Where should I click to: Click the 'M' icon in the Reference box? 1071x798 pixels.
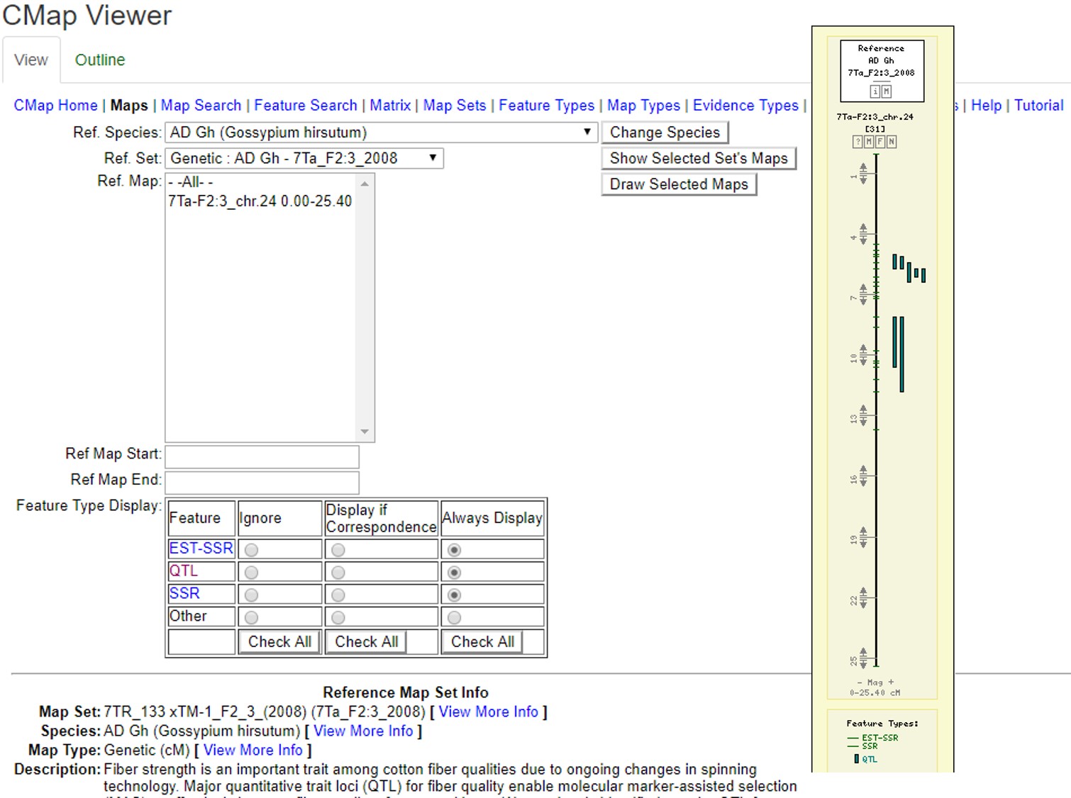coord(887,91)
